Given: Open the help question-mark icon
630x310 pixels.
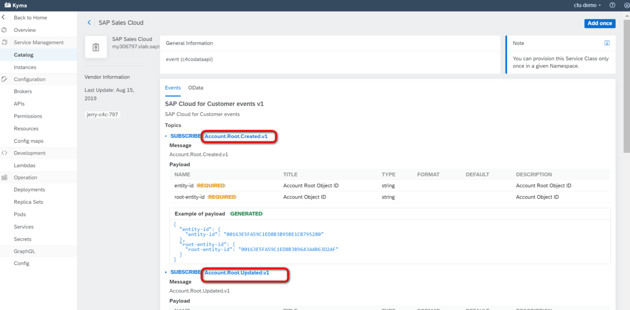Looking at the screenshot, I should point(612,5).
